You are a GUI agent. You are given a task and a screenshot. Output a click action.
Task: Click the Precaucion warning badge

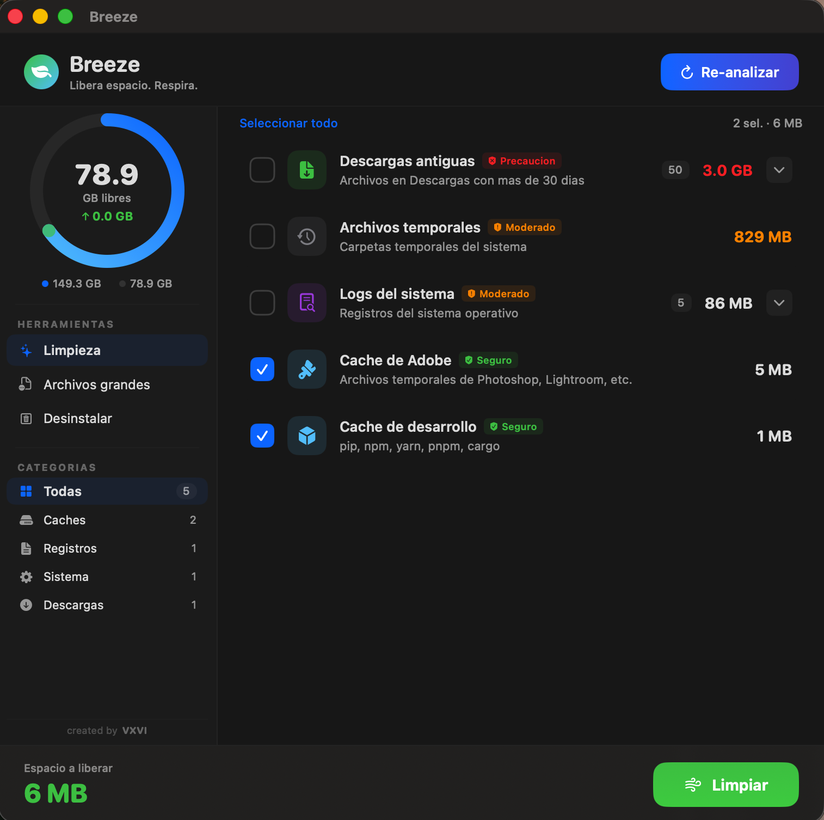tap(522, 161)
